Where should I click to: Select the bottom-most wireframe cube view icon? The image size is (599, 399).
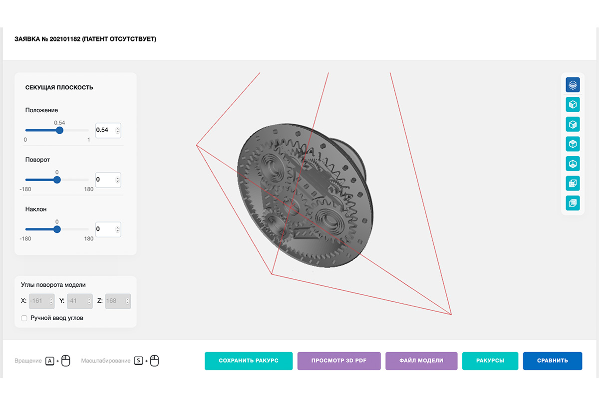(573, 203)
